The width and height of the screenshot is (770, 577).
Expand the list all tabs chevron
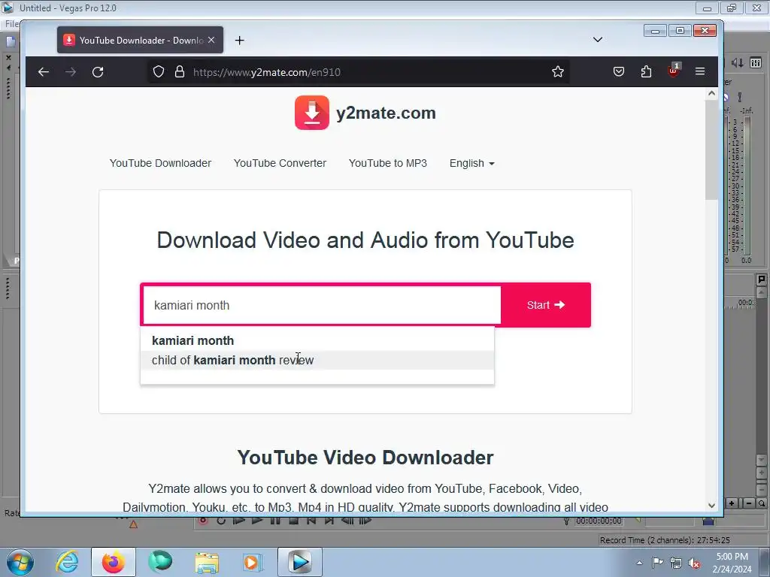click(x=598, y=40)
